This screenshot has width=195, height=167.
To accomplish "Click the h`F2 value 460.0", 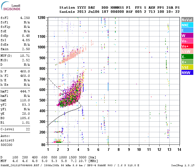I will pyautogui.click(x=25, y=76).
